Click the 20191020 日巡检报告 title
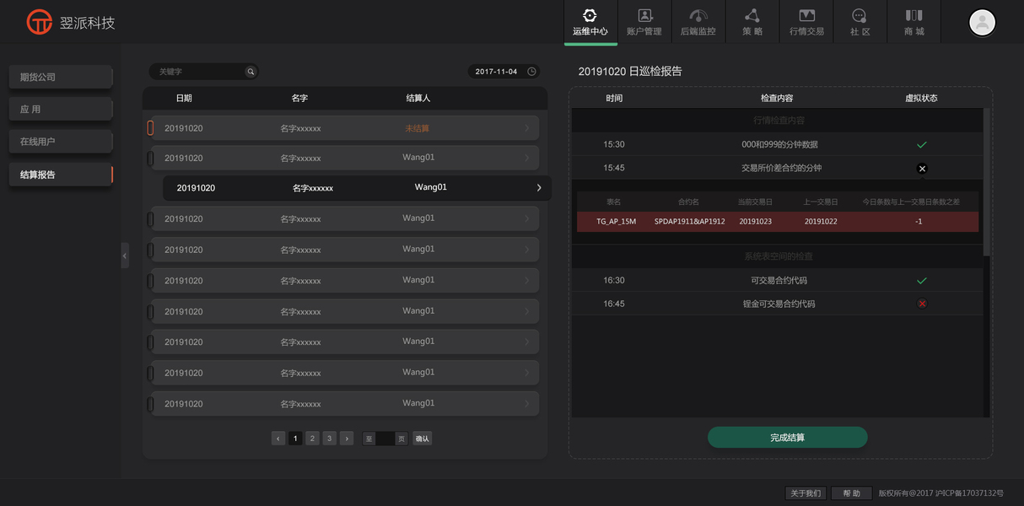Screen dimensions: 1024x506 (630, 72)
